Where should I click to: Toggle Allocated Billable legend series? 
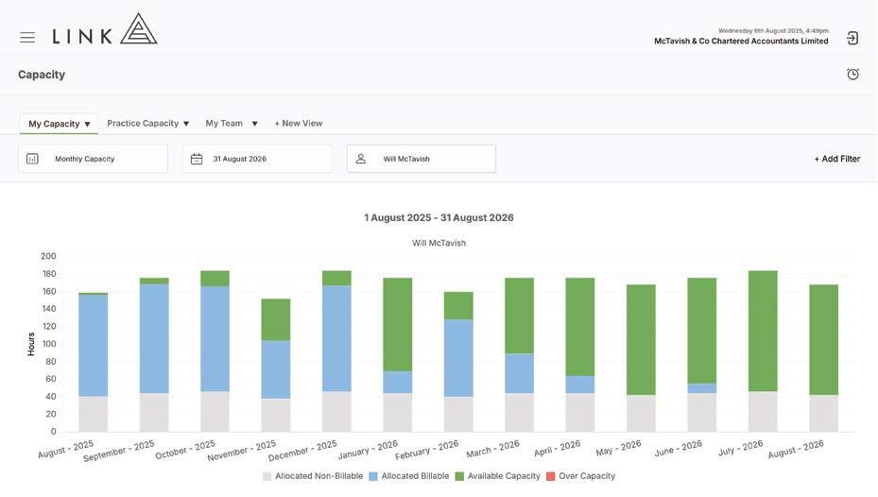pos(409,476)
